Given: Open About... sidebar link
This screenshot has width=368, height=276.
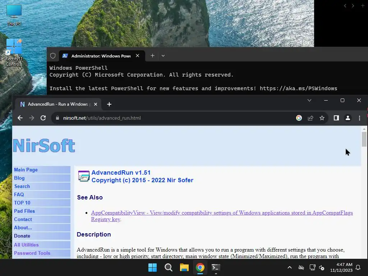Looking at the screenshot, I should click(23, 227).
